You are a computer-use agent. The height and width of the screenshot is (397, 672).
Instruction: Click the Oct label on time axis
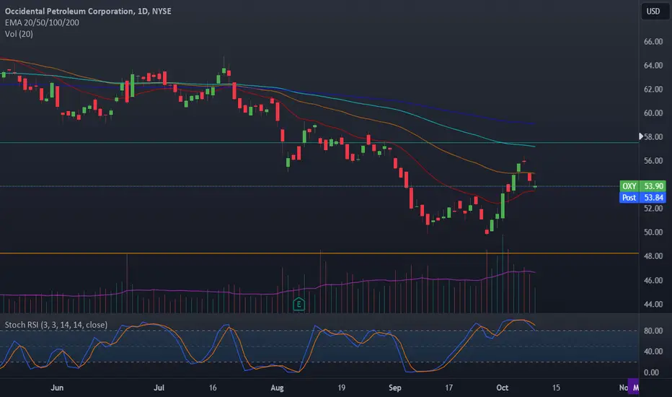tap(503, 388)
